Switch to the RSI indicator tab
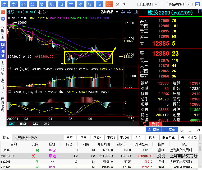 35,124
